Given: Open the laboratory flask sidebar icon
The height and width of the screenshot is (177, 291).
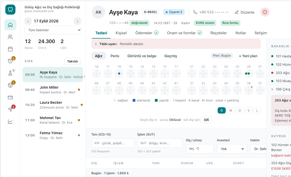Looking at the screenshot, I should (10, 73).
